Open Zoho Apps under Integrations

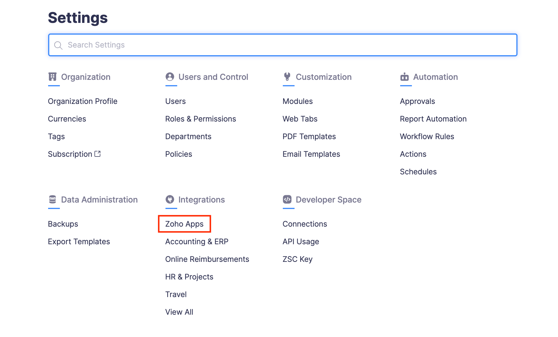click(184, 224)
